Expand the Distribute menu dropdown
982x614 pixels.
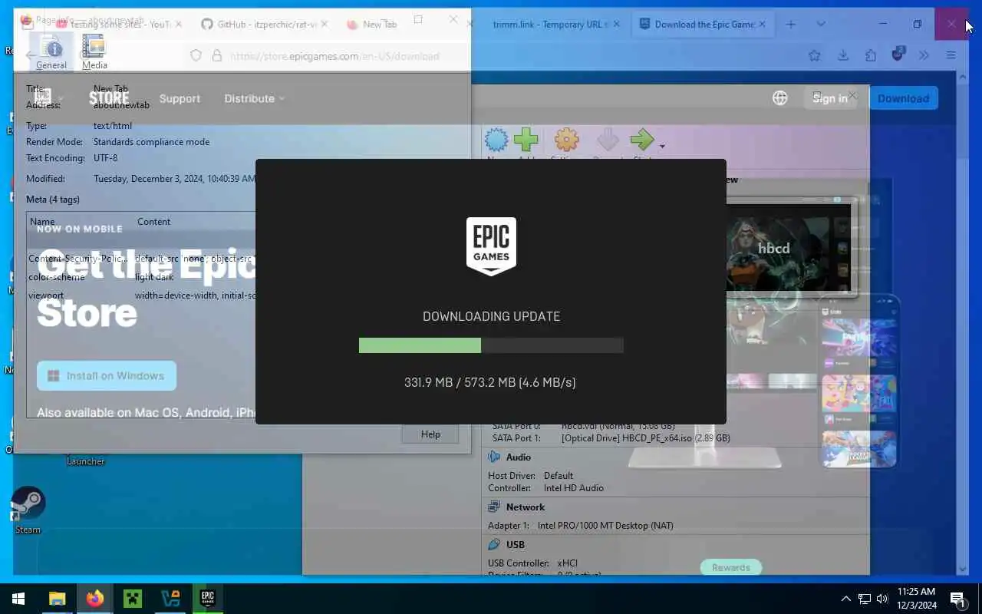pos(255,98)
